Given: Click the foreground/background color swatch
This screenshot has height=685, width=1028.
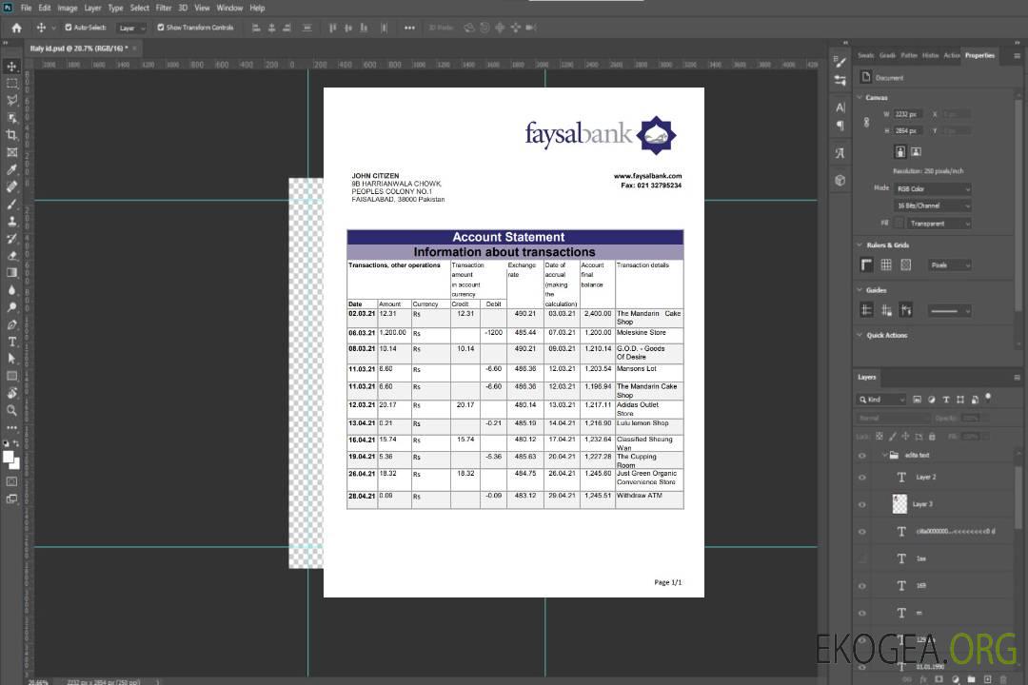Looking at the screenshot, I should [11, 460].
